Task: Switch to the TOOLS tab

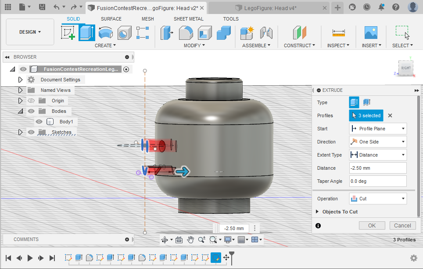Action: point(231,19)
